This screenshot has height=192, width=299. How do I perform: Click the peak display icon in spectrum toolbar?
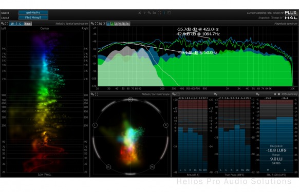point(100,24)
